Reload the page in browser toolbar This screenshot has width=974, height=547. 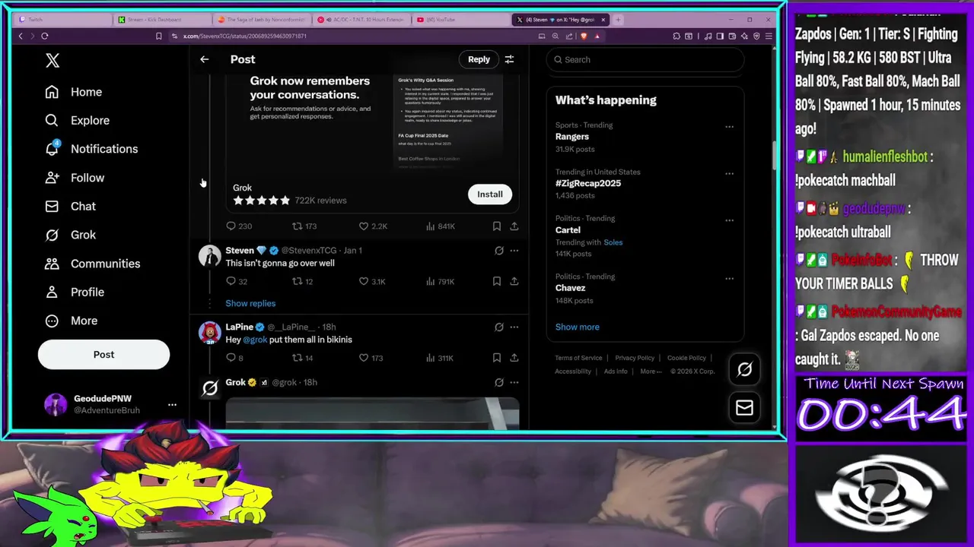coord(45,36)
